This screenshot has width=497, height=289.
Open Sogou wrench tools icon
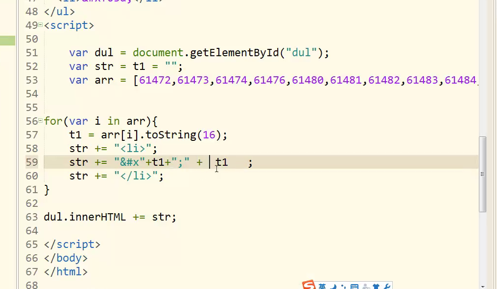(x=387, y=287)
